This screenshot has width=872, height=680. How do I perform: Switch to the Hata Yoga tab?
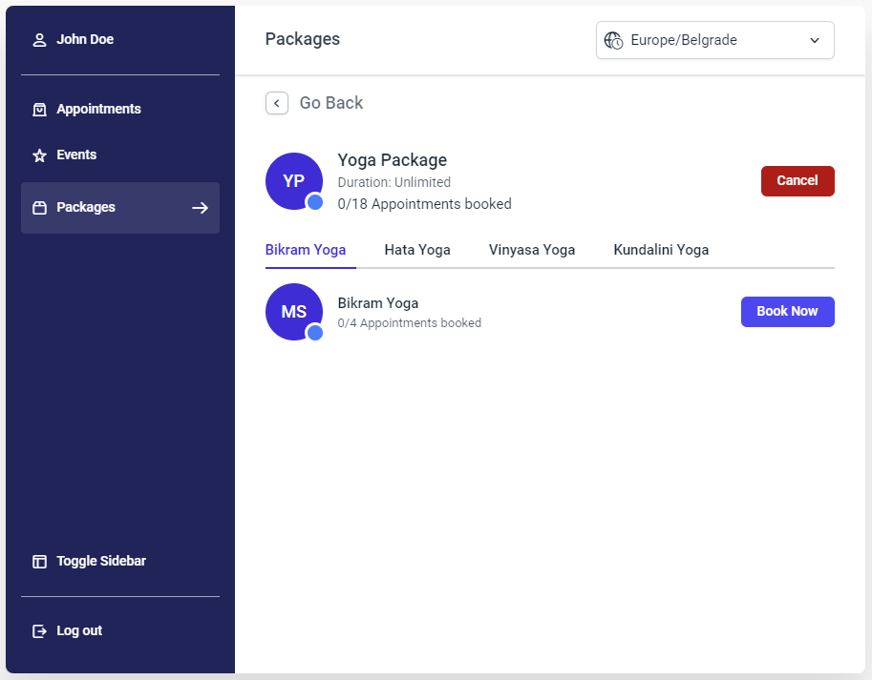click(417, 250)
